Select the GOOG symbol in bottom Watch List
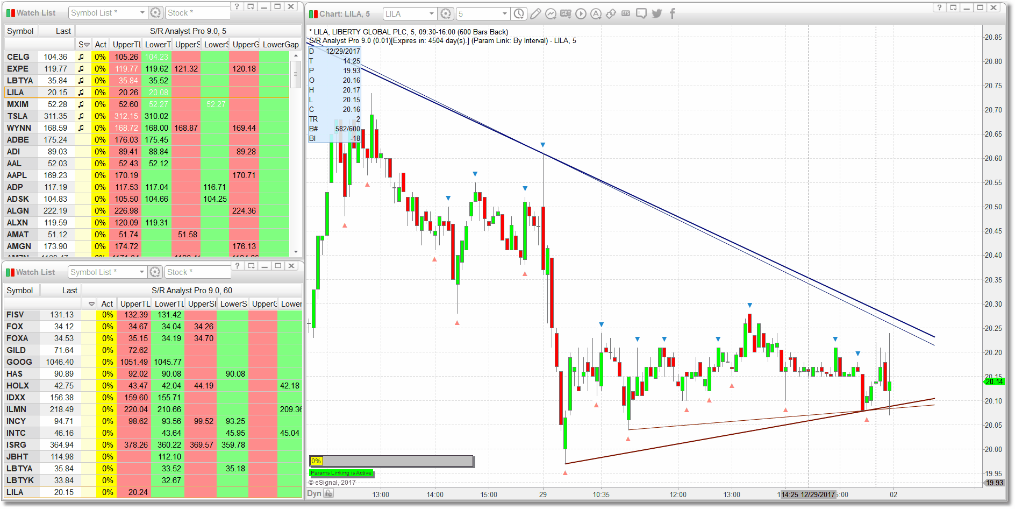The image size is (1015, 509). click(x=19, y=362)
